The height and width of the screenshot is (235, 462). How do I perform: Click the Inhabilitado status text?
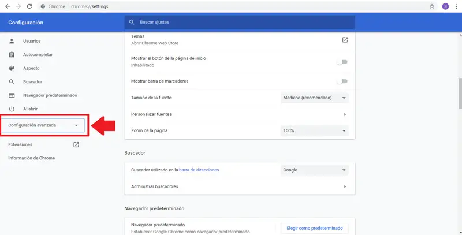click(143, 65)
